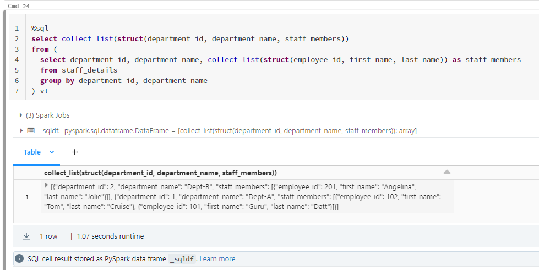The width and height of the screenshot is (539, 270).
Task: Click the collect_list column header text
Action: coord(160,173)
